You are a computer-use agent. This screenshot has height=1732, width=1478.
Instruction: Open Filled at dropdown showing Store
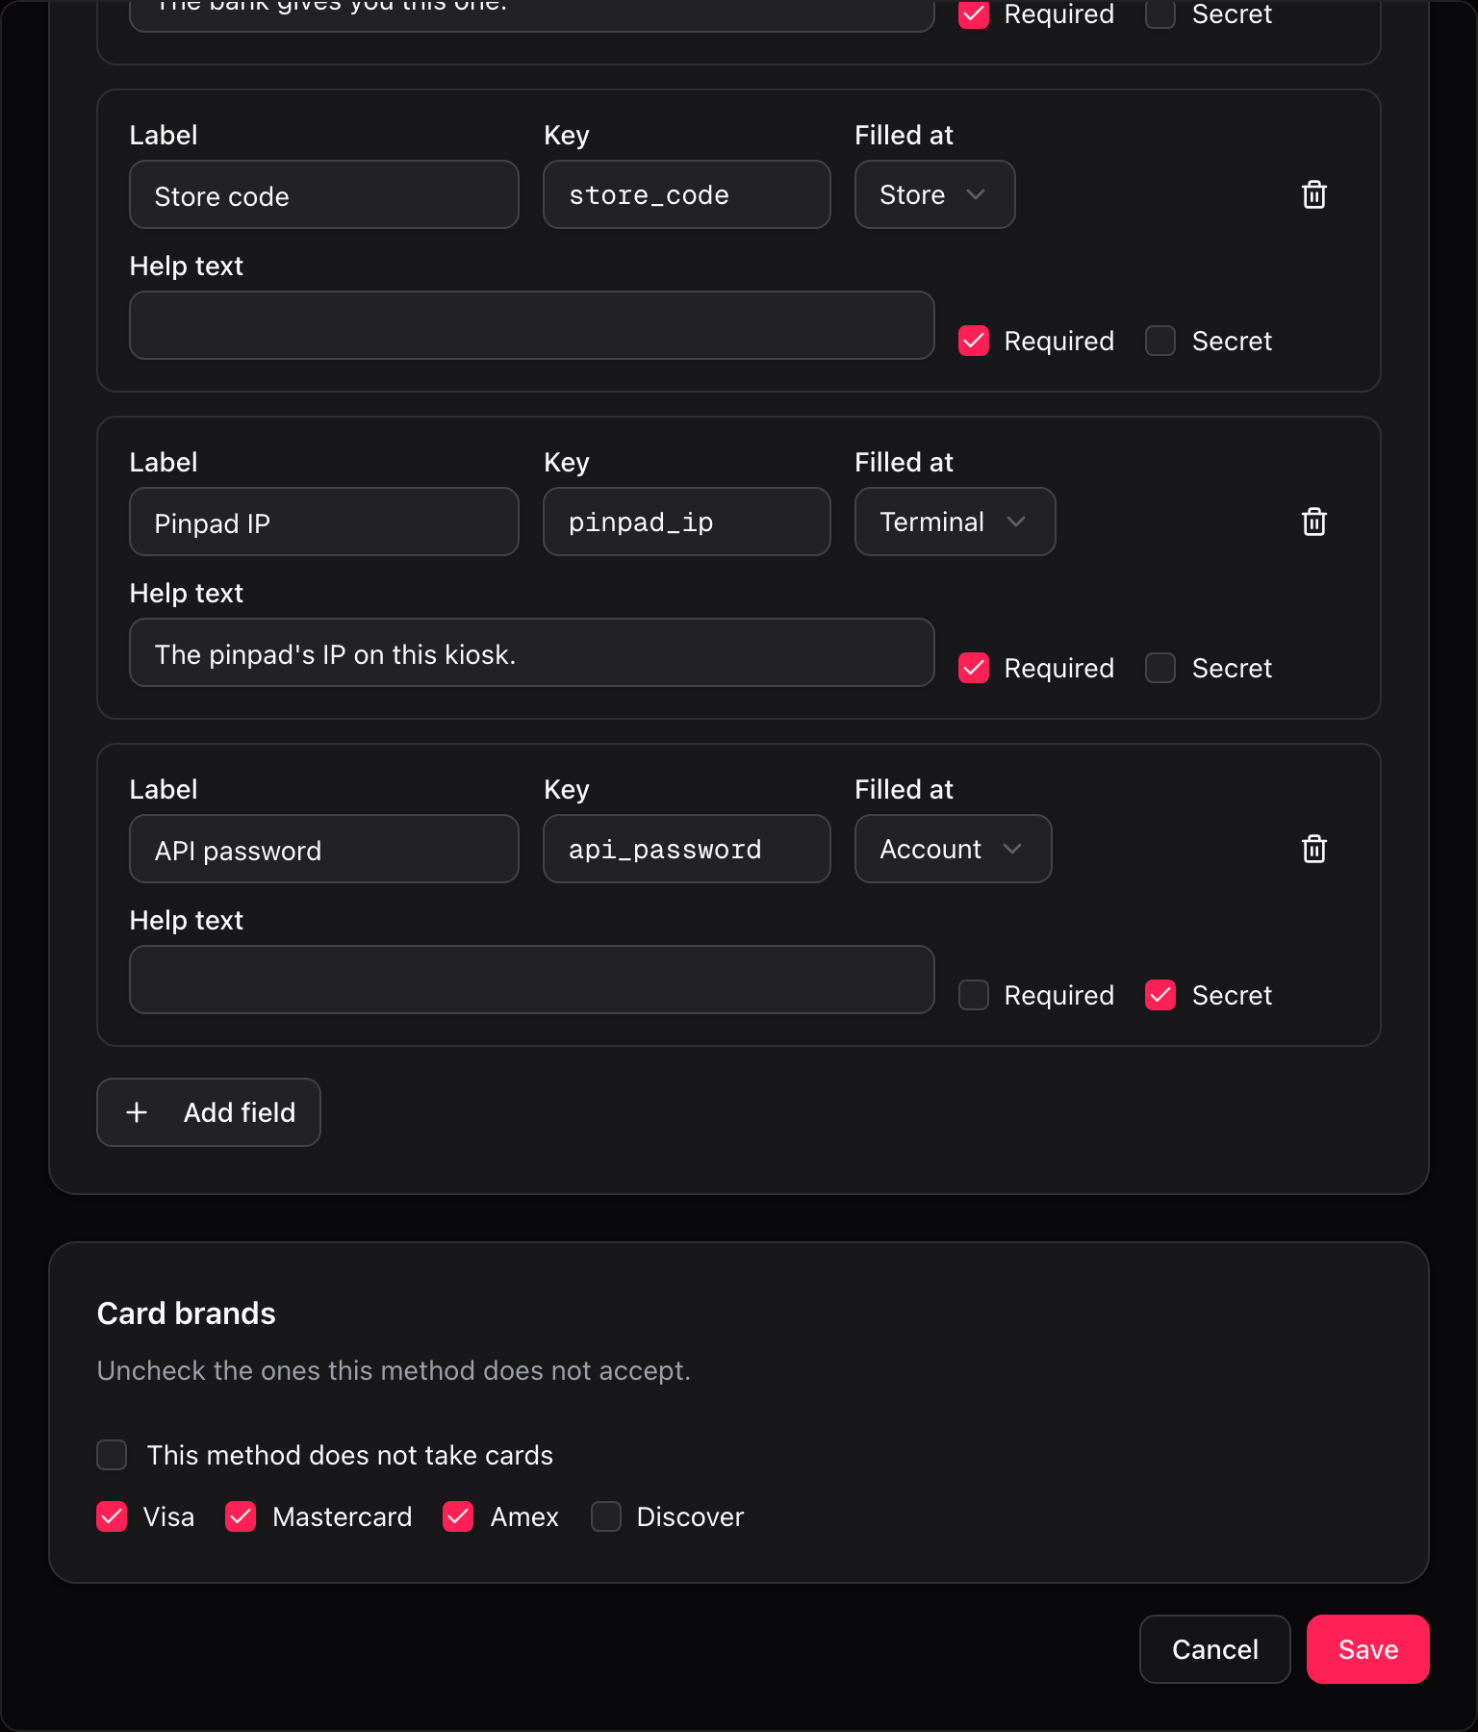[x=934, y=194]
